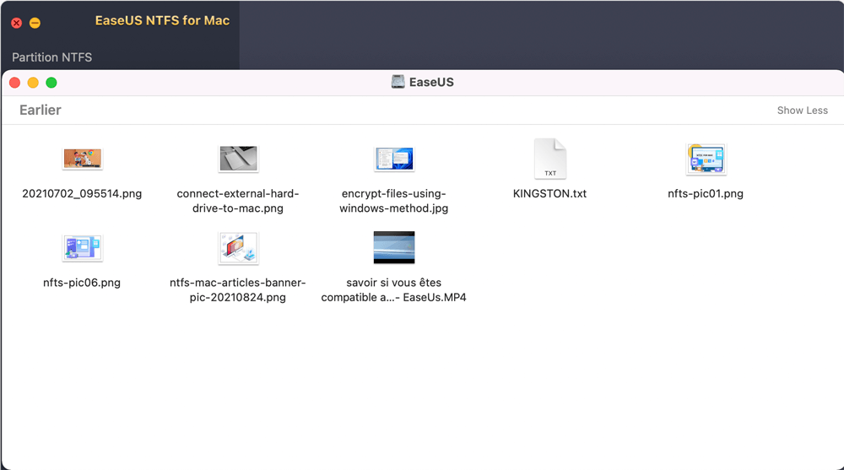This screenshot has width=844, height=470.
Task: Select connect-external-hard-drive-to-mac.png thumbnail icon
Action: pos(238,159)
